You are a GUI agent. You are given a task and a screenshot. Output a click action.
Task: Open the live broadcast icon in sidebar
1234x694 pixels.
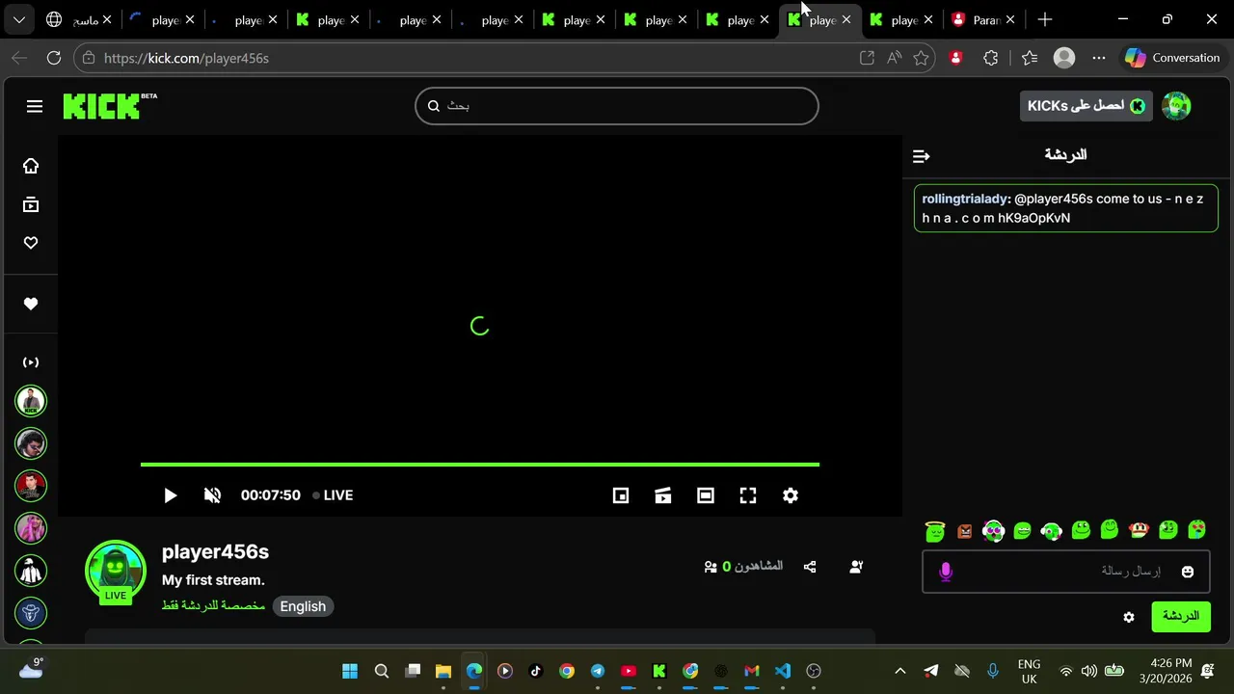coord(31,362)
